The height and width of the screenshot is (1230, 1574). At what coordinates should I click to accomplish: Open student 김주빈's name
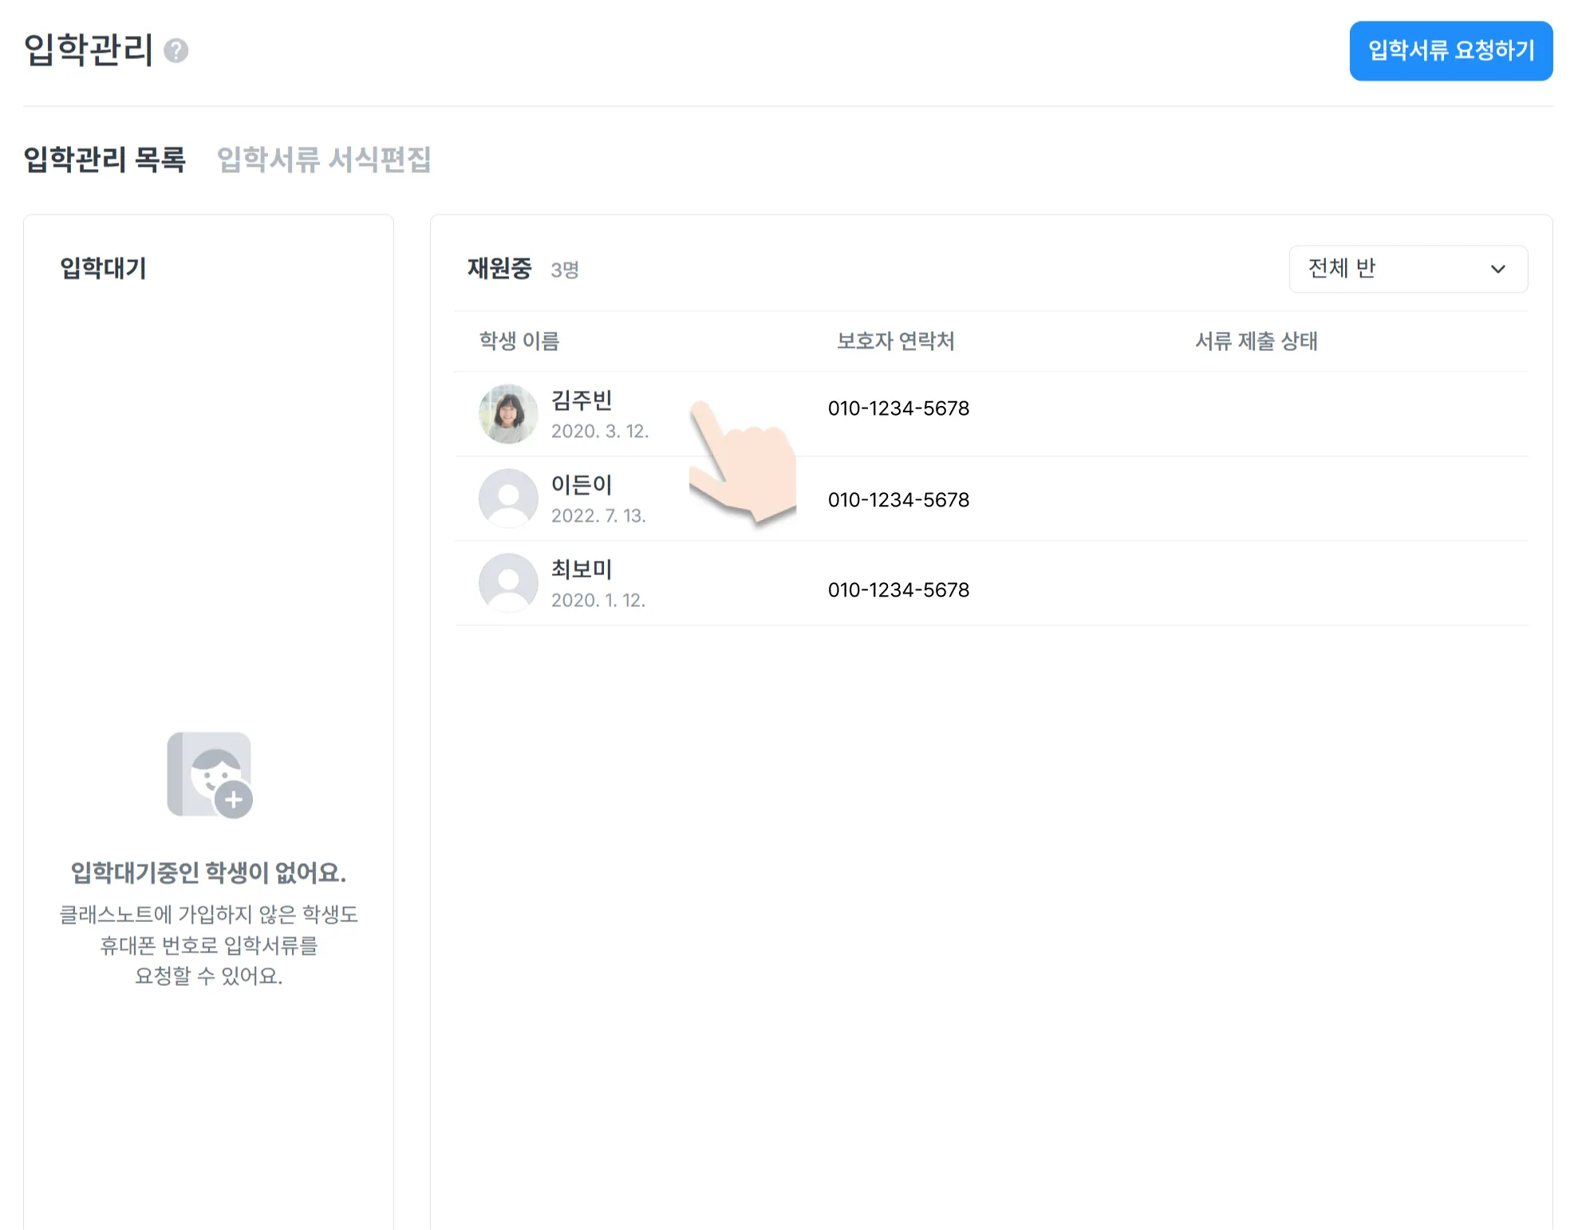[x=582, y=400]
